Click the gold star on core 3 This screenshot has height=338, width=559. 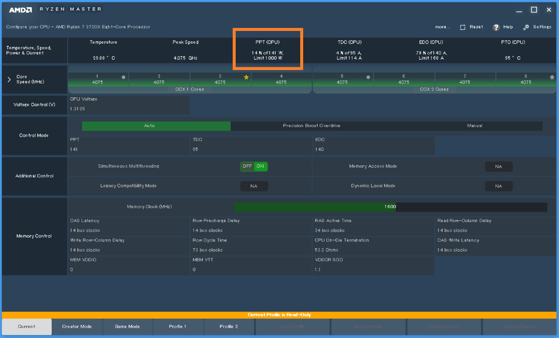246,77
